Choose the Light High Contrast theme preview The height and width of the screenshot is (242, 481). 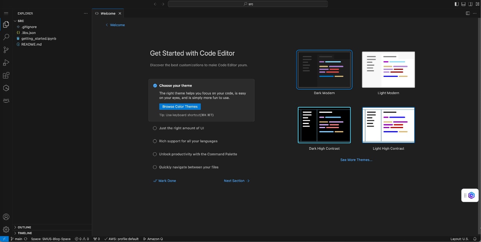point(388,125)
